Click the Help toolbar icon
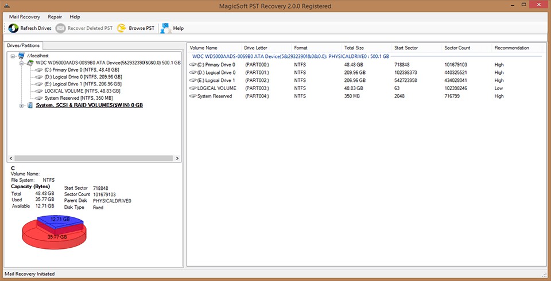Image resolution: width=551 pixels, height=281 pixels. [165, 28]
